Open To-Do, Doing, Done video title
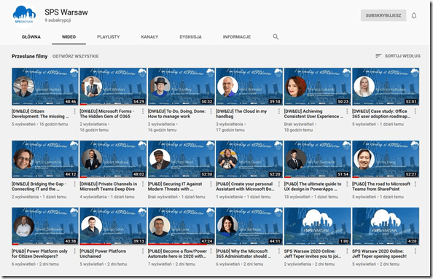Viewport: 433px width, 279px height. click(x=176, y=114)
